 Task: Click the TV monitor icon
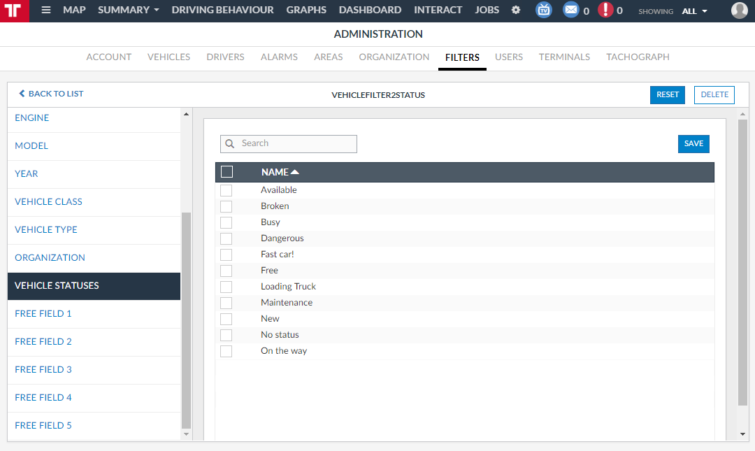(543, 10)
